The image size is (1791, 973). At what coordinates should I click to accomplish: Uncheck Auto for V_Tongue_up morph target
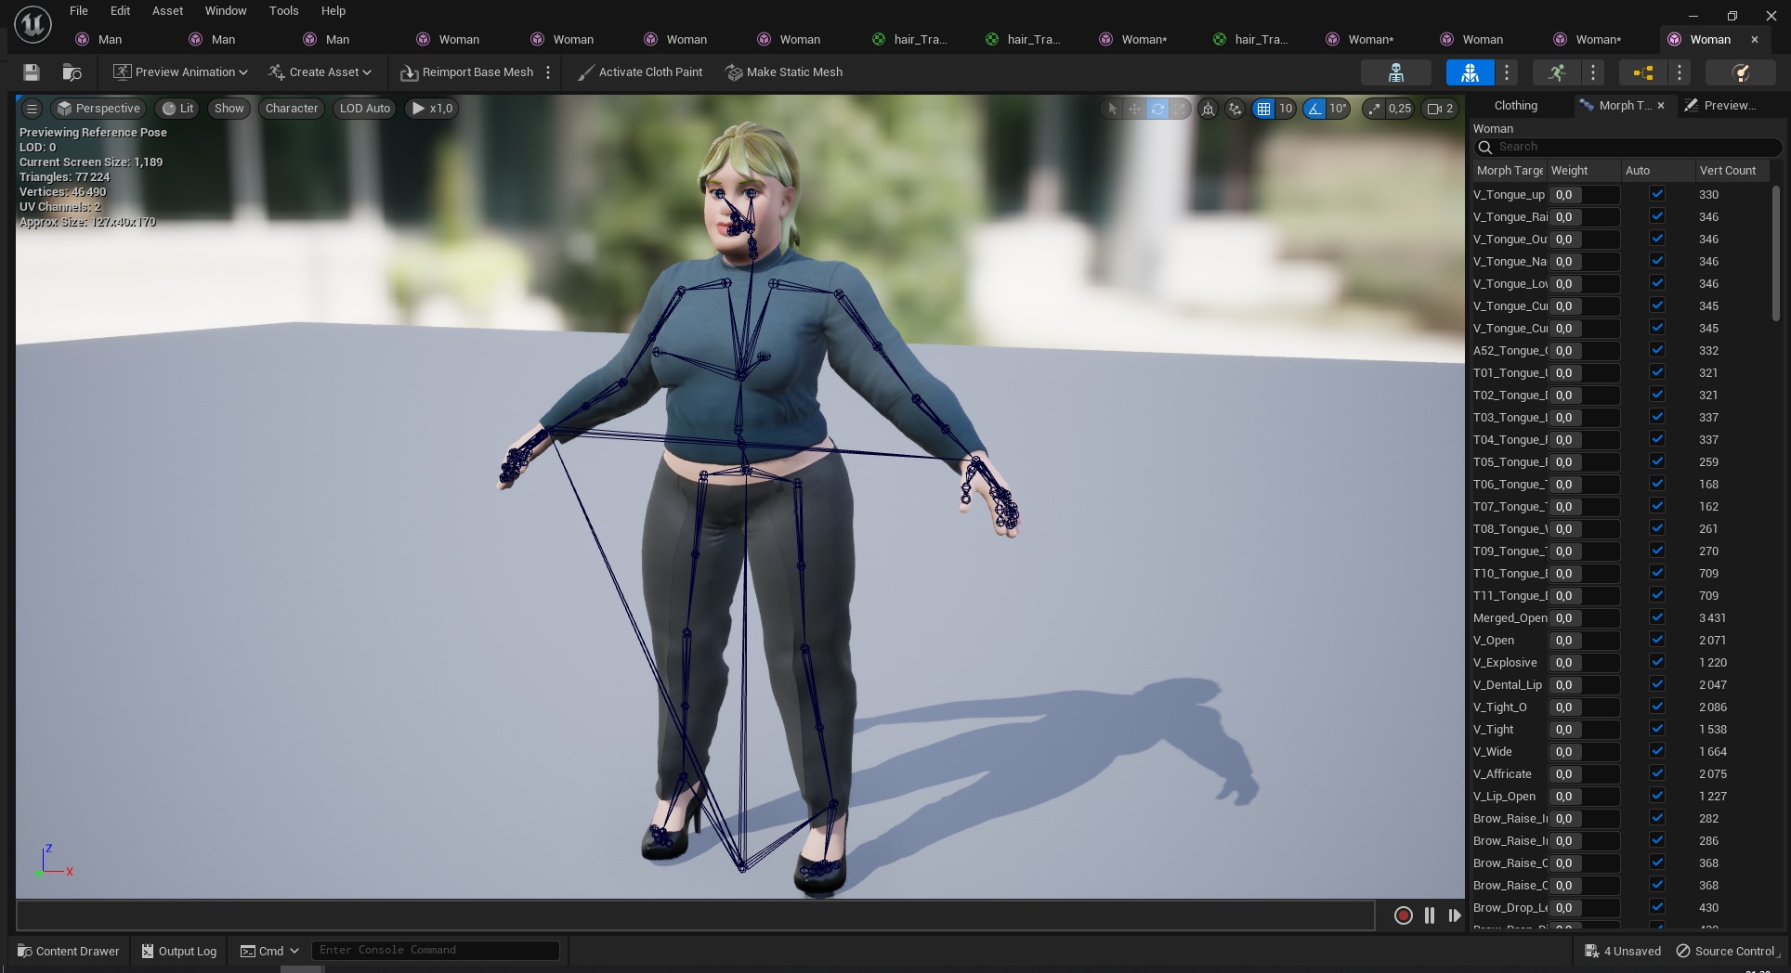[1657, 194]
